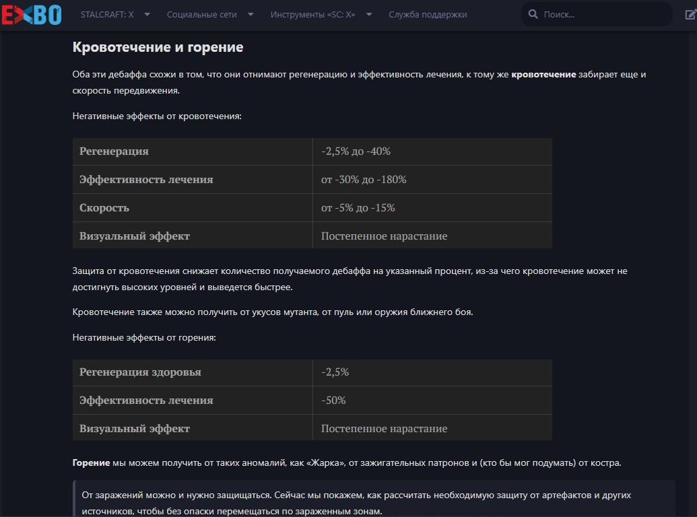Open the Социальные сети menu label
This screenshot has width=697, height=517.
[201, 14]
